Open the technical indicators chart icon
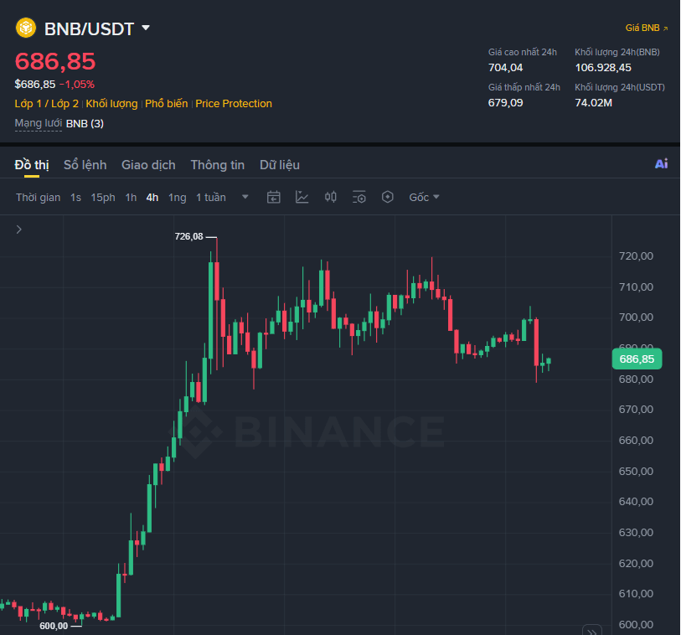Image resolution: width=681 pixels, height=635 pixels. (x=302, y=197)
